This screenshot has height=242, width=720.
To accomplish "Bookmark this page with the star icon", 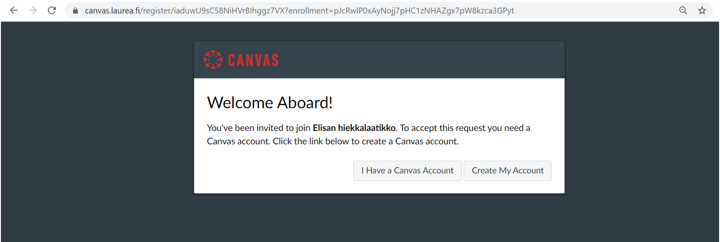I will (x=702, y=10).
